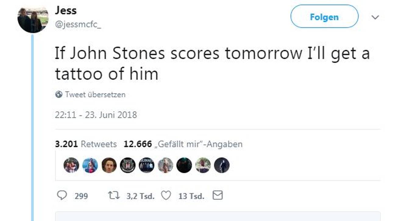Image resolution: width=393 pixels, height=221 pixels.
Task: Select the last liker avatar in the row
Action: coord(221,165)
